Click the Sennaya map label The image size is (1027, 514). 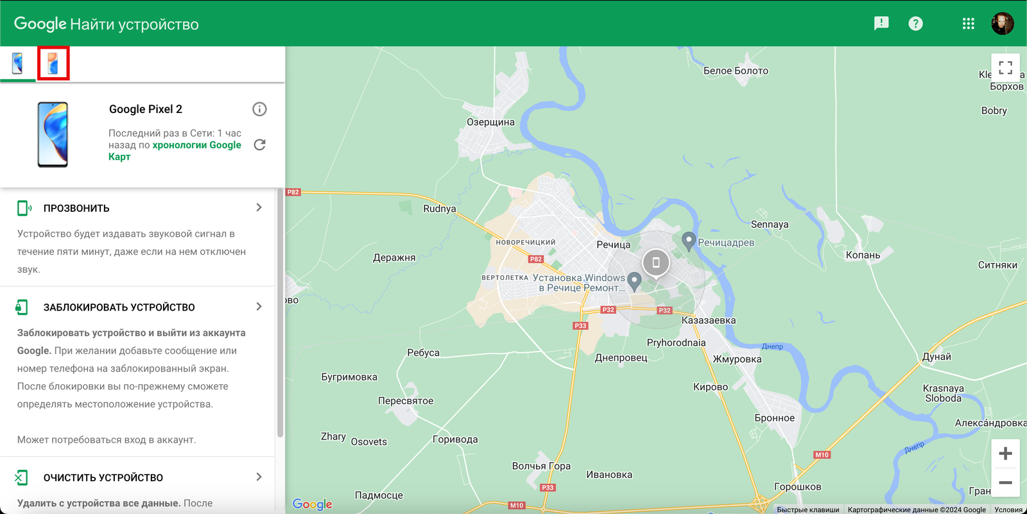(x=770, y=224)
